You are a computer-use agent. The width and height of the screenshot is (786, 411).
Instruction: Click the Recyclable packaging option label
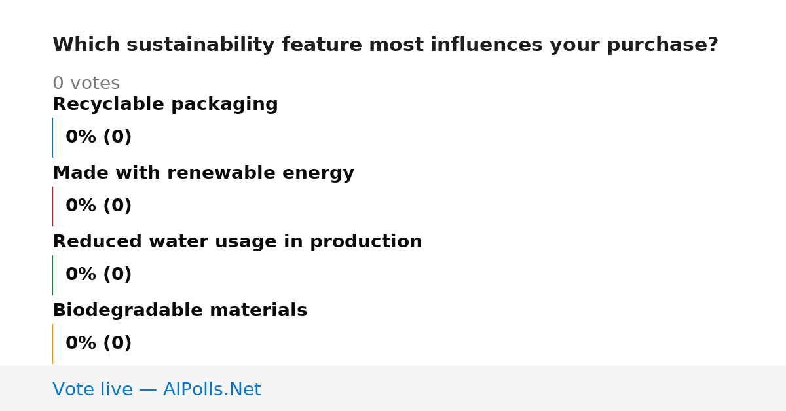coord(165,105)
